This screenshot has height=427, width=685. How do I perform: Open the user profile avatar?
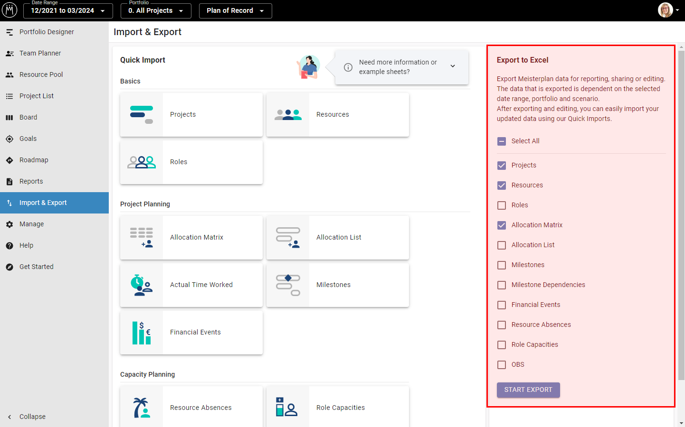pos(666,10)
